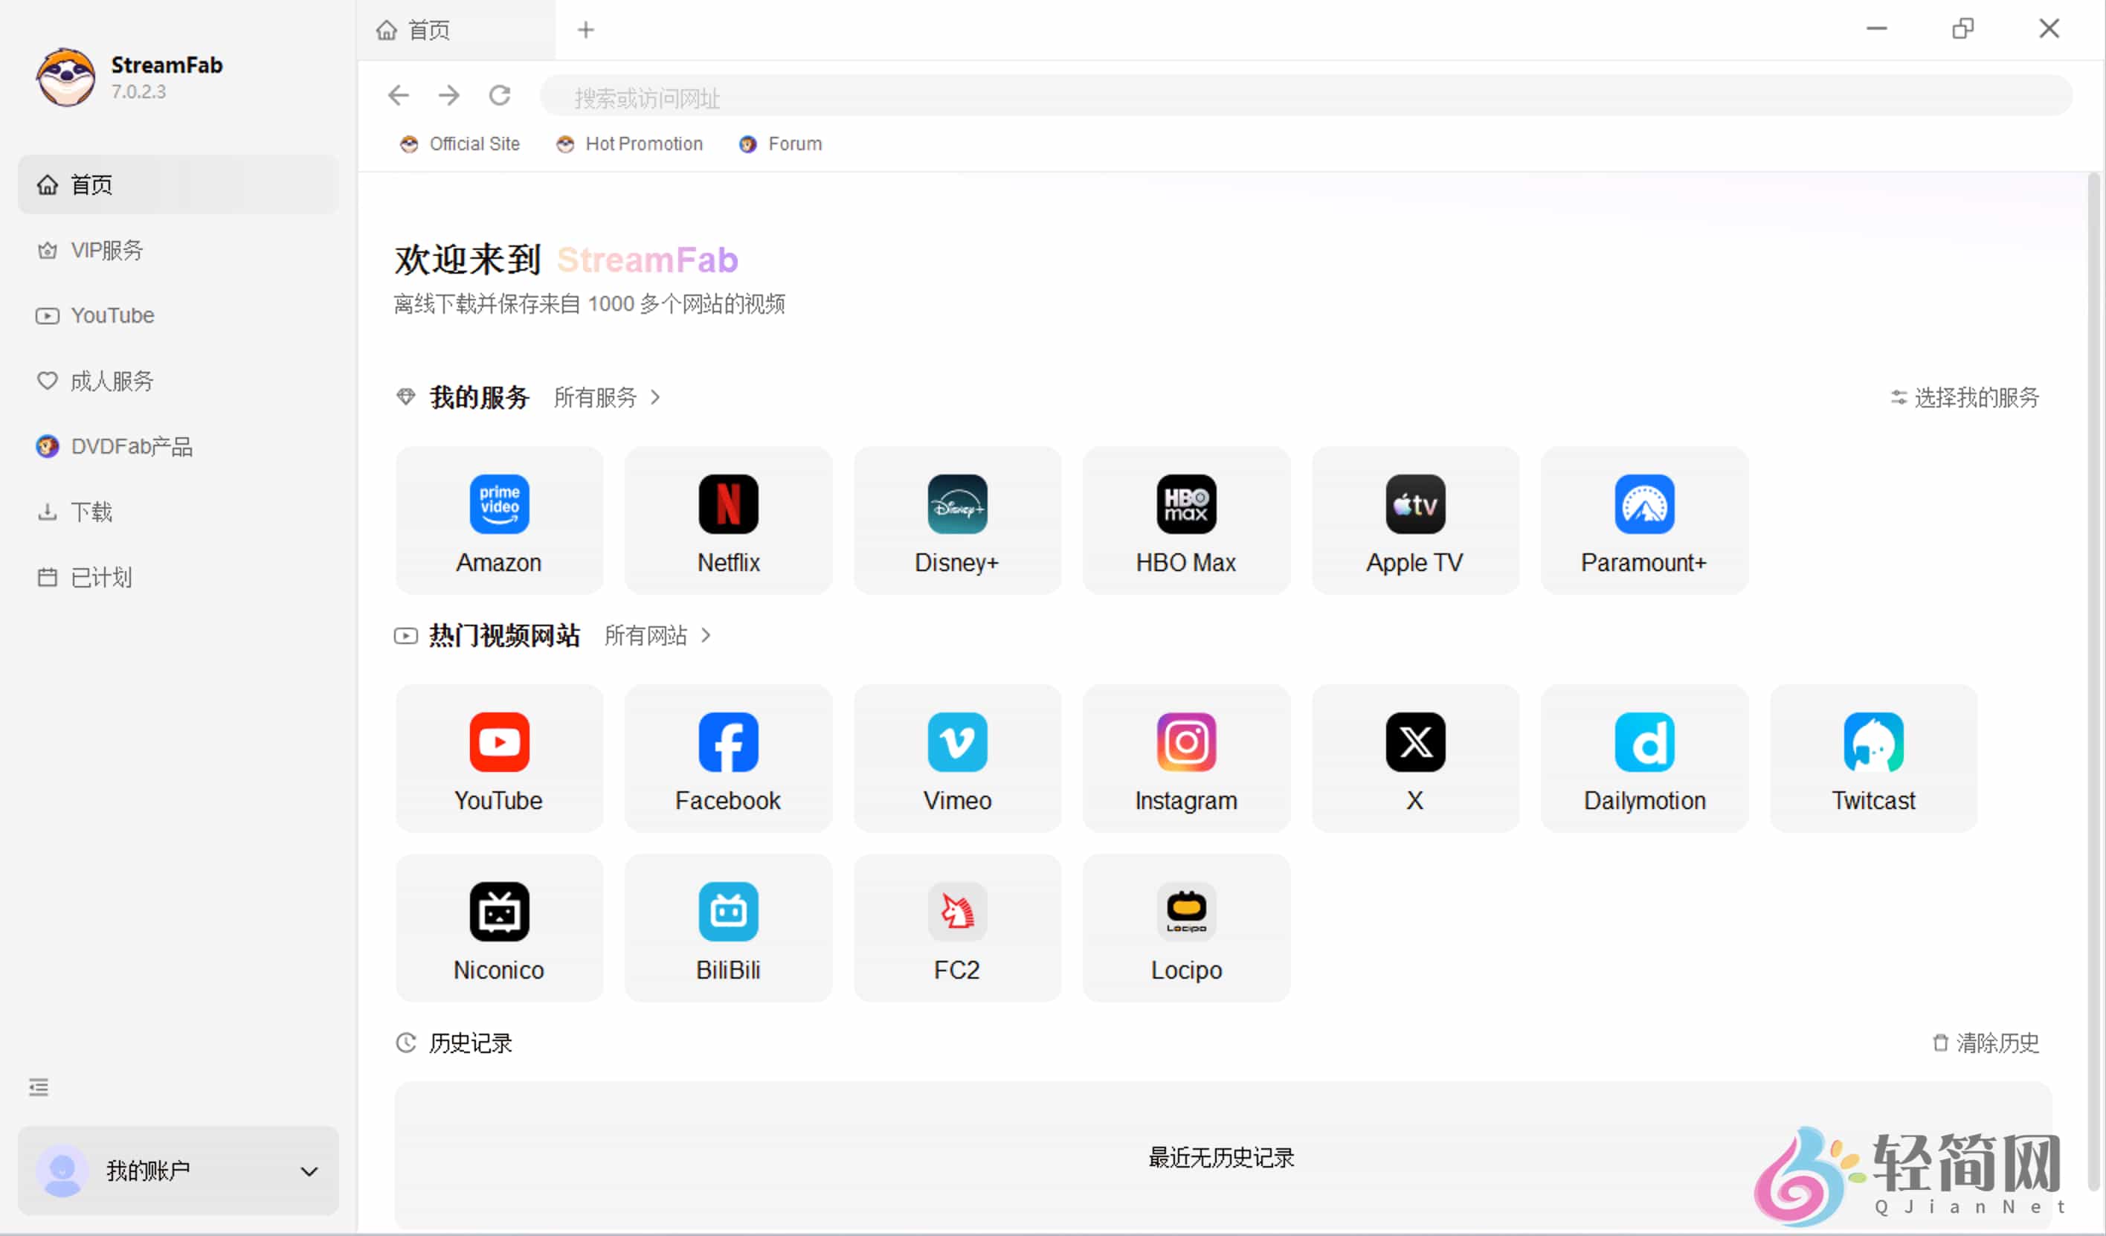This screenshot has height=1236, width=2106.
Task: Open the Instagram site tile
Action: (x=1186, y=758)
